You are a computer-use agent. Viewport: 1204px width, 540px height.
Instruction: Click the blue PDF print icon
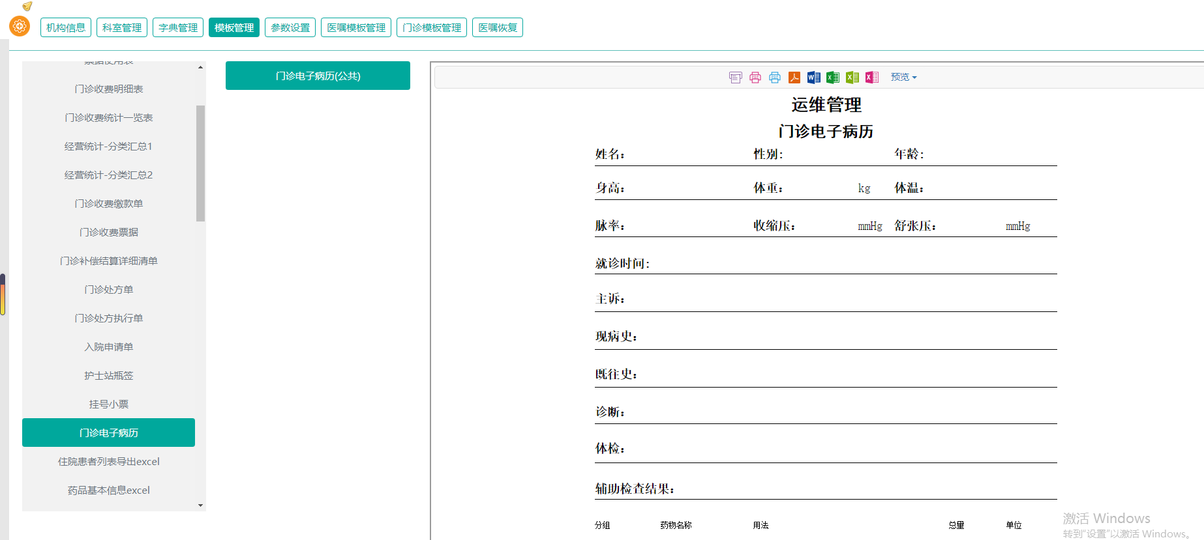pos(774,78)
